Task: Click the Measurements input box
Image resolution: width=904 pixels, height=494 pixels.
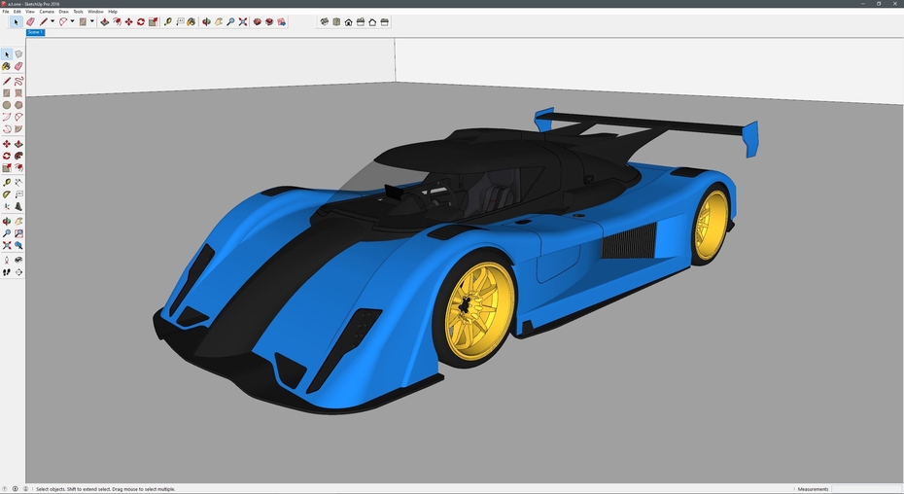Action: 865,489
